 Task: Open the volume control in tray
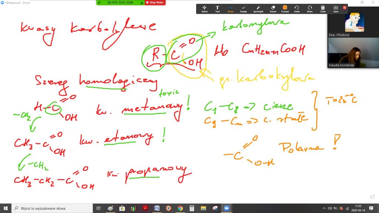point(330,209)
